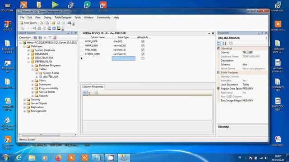Toggle Allow Nulls for PWD_USER

143,50
